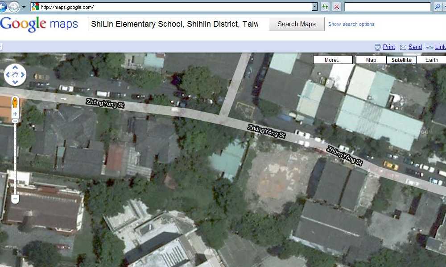The height and width of the screenshot is (267, 446).
Task: Pan the map down with arrow
Action: [x=15, y=82]
